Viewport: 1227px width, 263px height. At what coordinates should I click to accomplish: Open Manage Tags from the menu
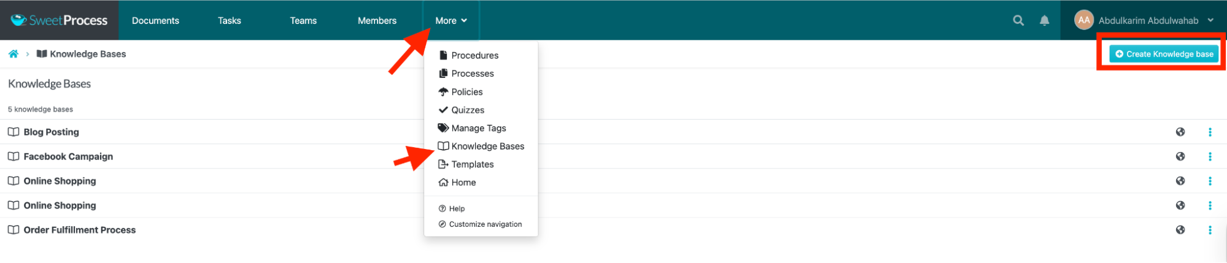(478, 128)
